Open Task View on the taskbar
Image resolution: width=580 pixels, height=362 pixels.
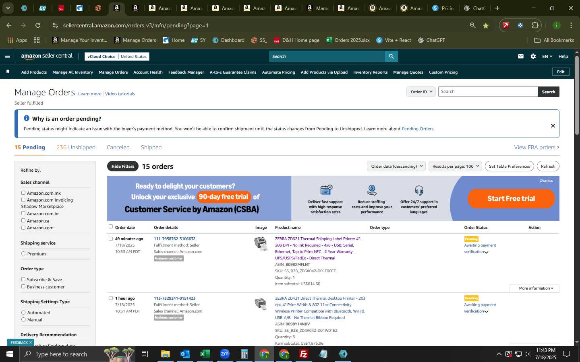(x=145, y=354)
